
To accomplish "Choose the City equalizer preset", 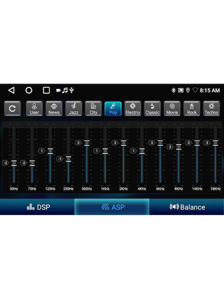I will pos(93,108).
